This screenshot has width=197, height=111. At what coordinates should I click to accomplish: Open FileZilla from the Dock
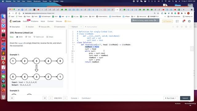click(x=3, y=63)
